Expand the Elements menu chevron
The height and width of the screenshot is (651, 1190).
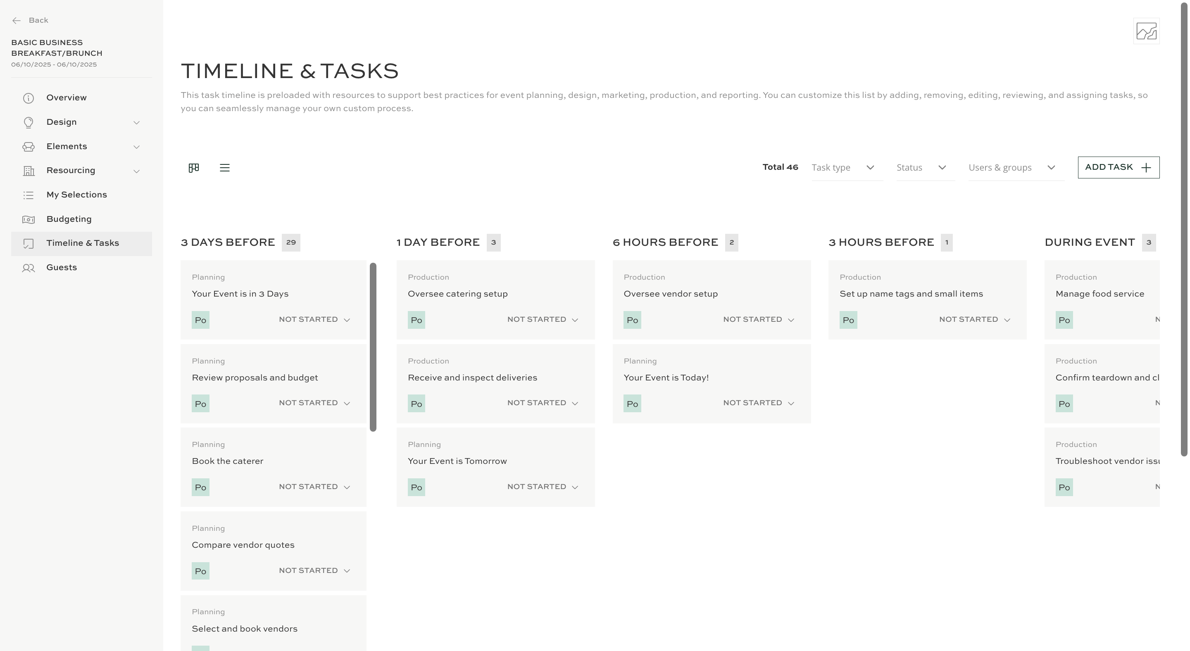(x=136, y=147)
